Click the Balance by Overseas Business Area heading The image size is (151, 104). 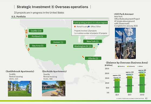(x=127, y=63)
